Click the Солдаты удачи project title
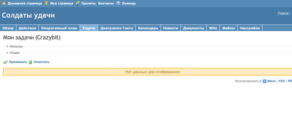Viewport: 292px width, 127px height. pos(28,15)
